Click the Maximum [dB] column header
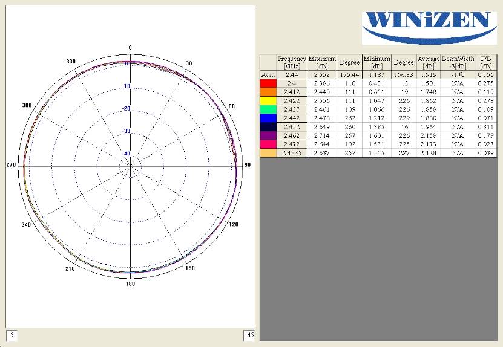The width and height of the screenshot is (503, 347). point(322,62)
